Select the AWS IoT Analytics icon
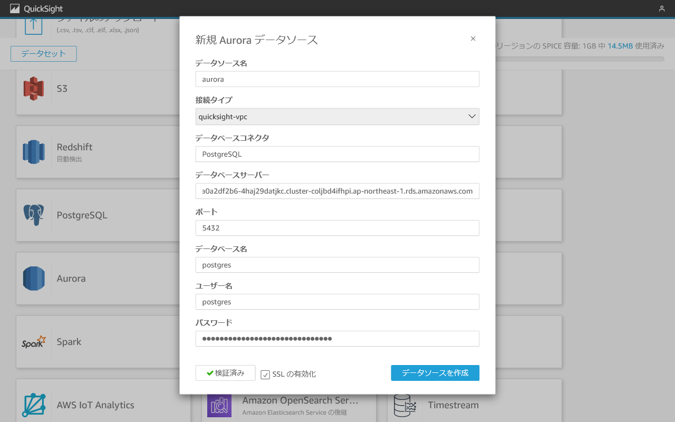Viewport: 675px width, 422px height. (34, 405)
